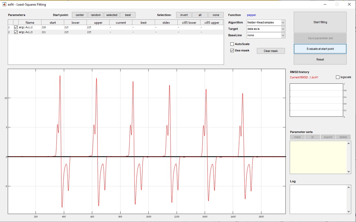Screen dimensions: 356x222
Task: Enable logscale for RMSD history
Action: pos(338,77)
